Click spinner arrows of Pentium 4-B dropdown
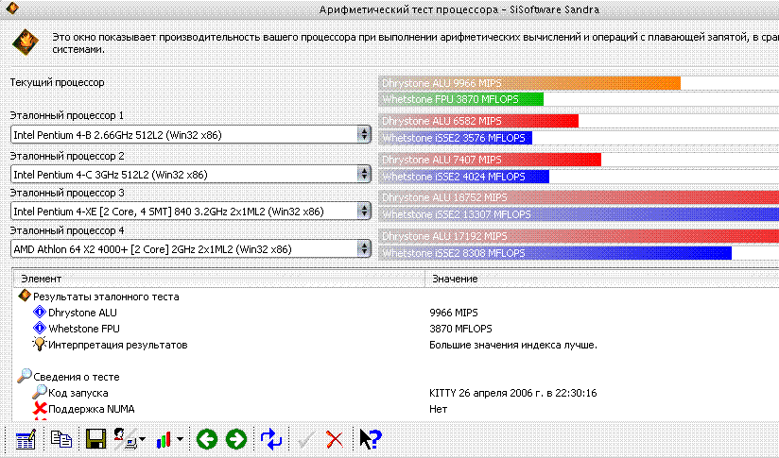 tap(364, 134)
